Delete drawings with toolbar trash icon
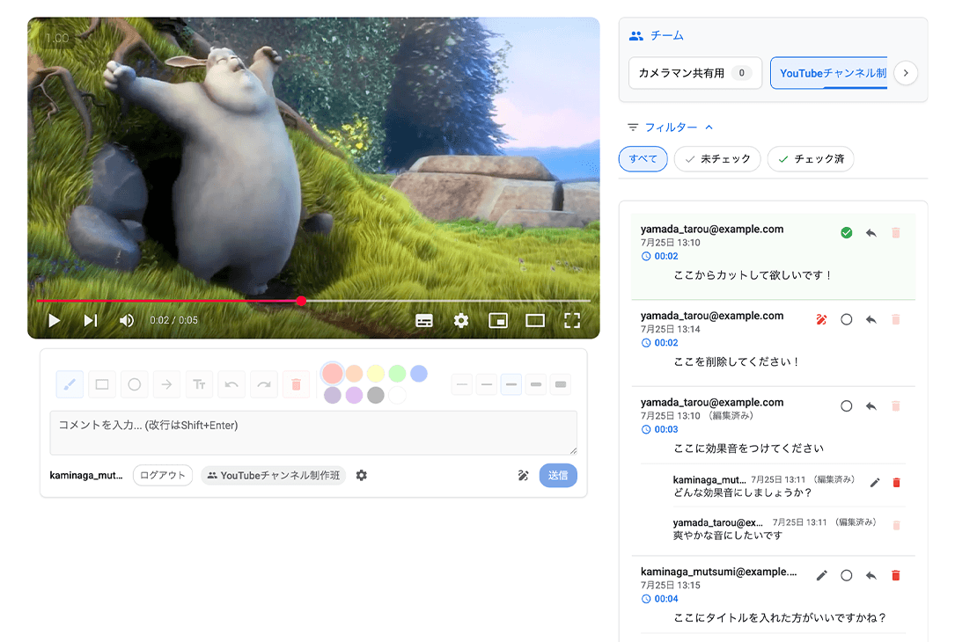The image size is (955, 642). click(296, 384)
